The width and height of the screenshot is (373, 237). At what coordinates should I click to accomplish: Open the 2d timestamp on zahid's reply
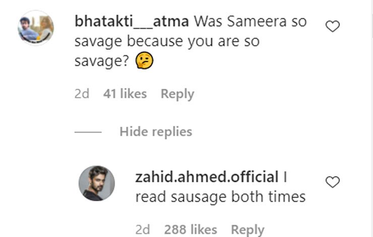point(143,230)
